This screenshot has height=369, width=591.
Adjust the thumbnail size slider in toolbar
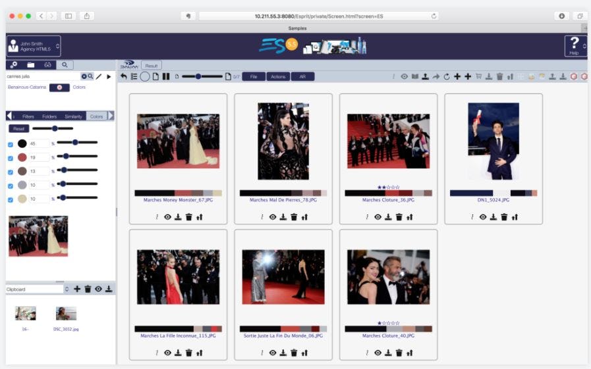(202, 77)
